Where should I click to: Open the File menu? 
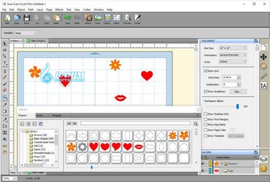[4, 9]
